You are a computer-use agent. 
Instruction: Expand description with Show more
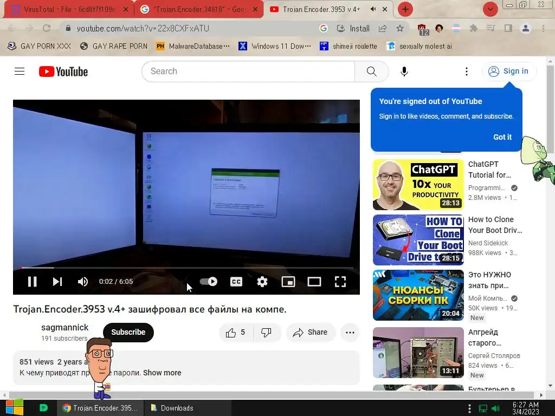pyautogui.click(x=162, y=373)
